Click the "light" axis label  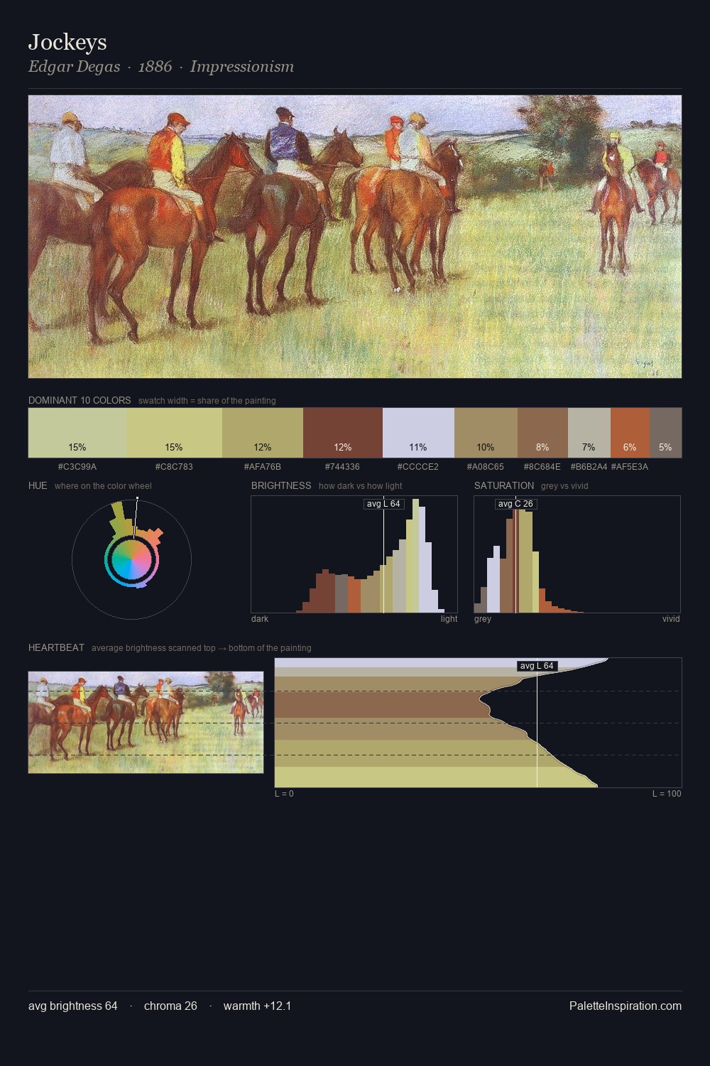(449, 619)
